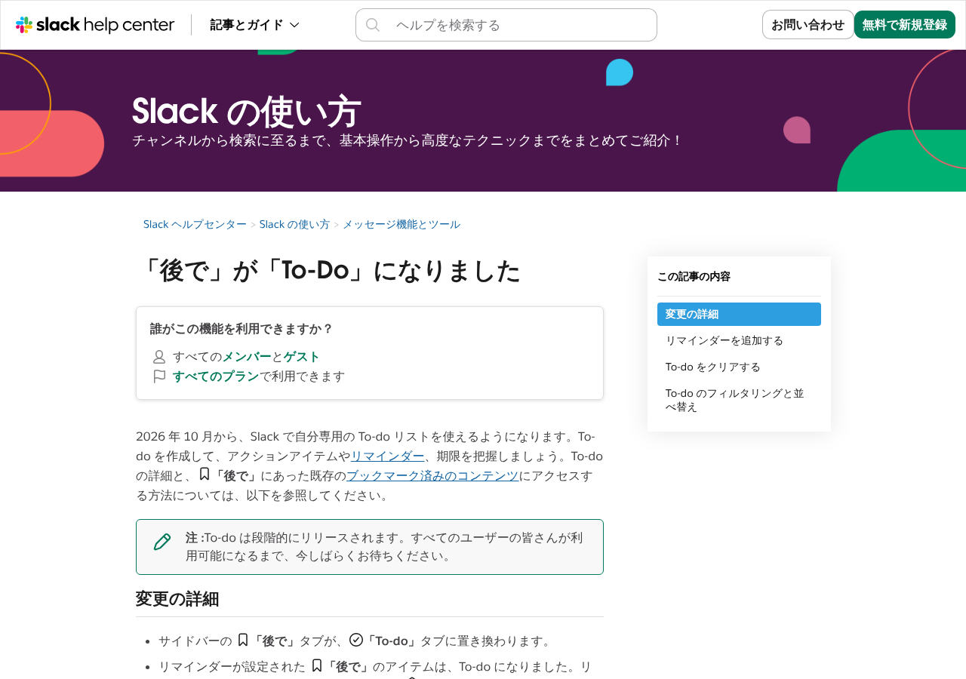The height and width of the screenshot is (679, 966).
Task: Click the flag icon beside すべてのプラン
Action: coord(159,376)
